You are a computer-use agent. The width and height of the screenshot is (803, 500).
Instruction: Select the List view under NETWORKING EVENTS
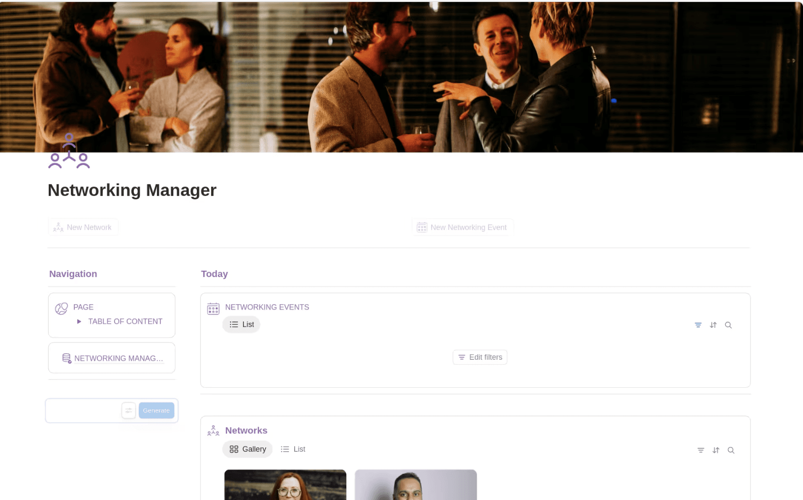point(241,324)
